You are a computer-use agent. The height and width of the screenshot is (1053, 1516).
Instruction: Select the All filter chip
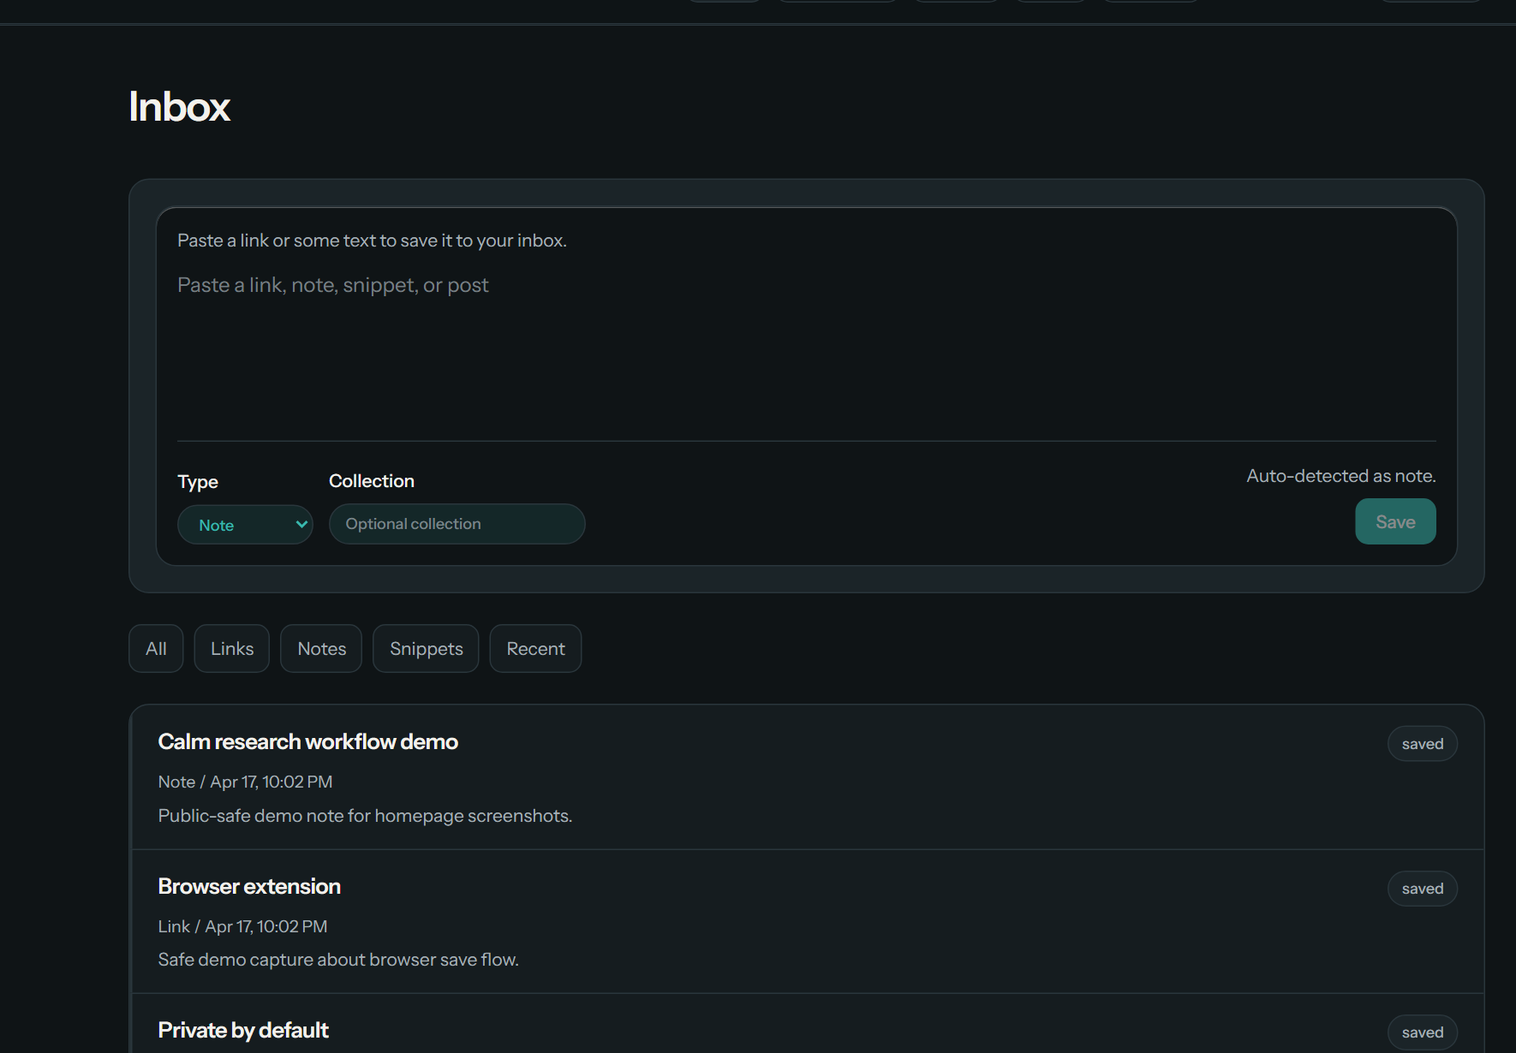pyautogui.click(x=155, y=648)
